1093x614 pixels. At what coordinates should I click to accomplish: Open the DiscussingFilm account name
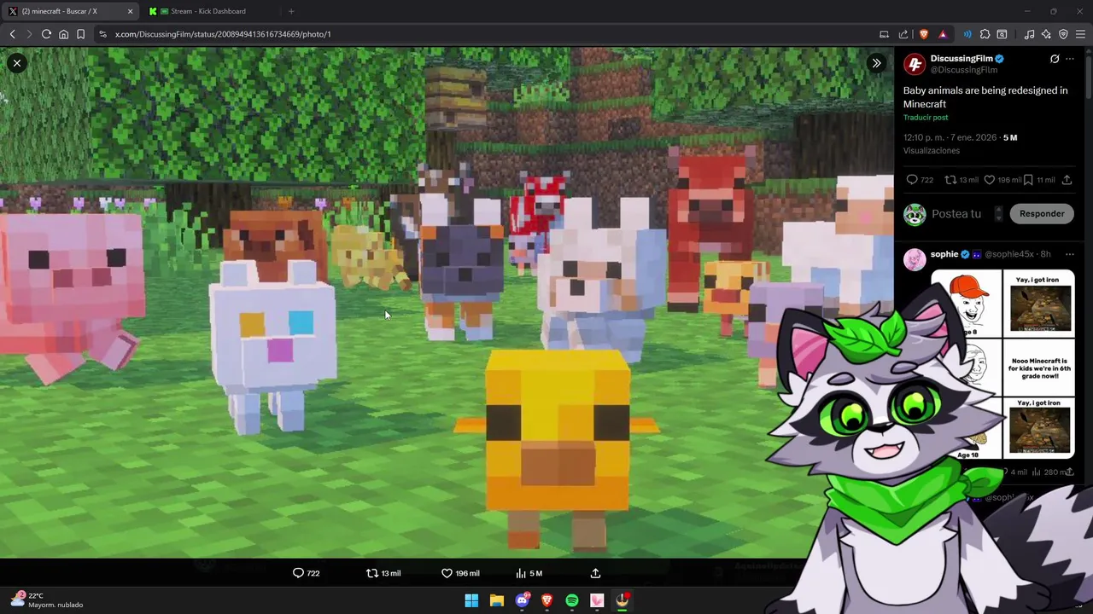coord(961,59)
